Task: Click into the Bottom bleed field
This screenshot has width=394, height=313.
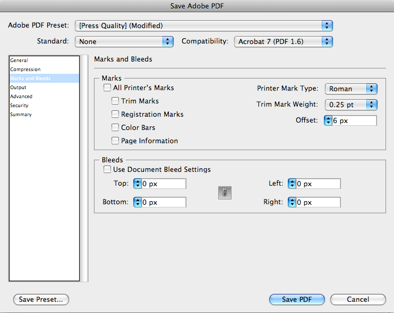Action: coord(164,202)
